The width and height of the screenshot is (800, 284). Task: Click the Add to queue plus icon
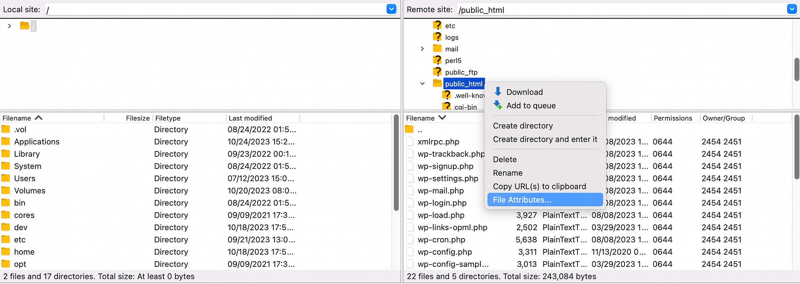point(497,105)
